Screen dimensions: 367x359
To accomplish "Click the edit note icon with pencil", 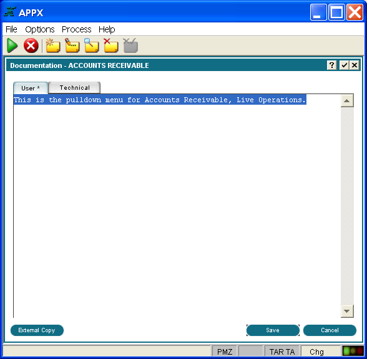I will 72,45.
